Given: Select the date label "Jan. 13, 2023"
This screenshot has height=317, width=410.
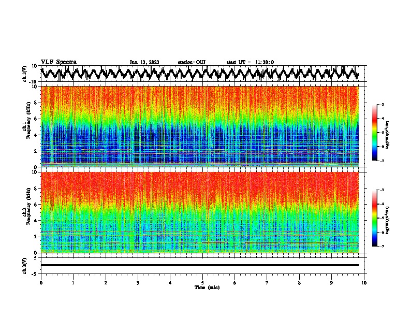Looking at the screenshot, I should coord(144,62).
